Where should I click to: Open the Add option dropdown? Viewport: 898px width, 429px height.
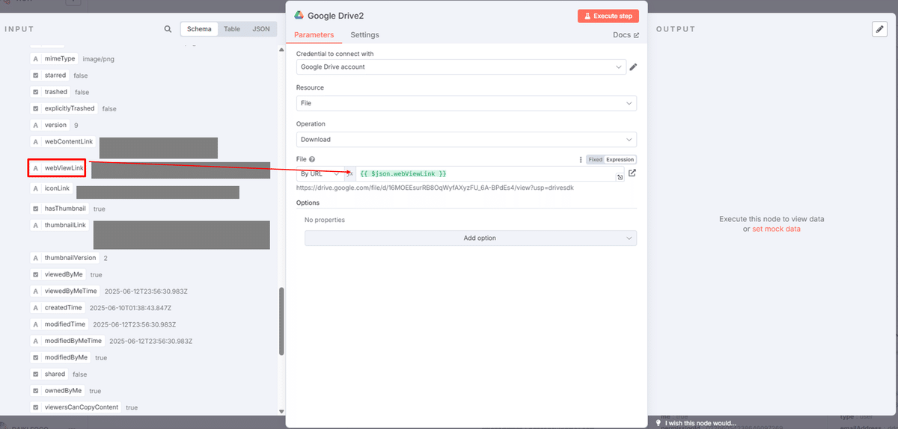tap(471, 238)
